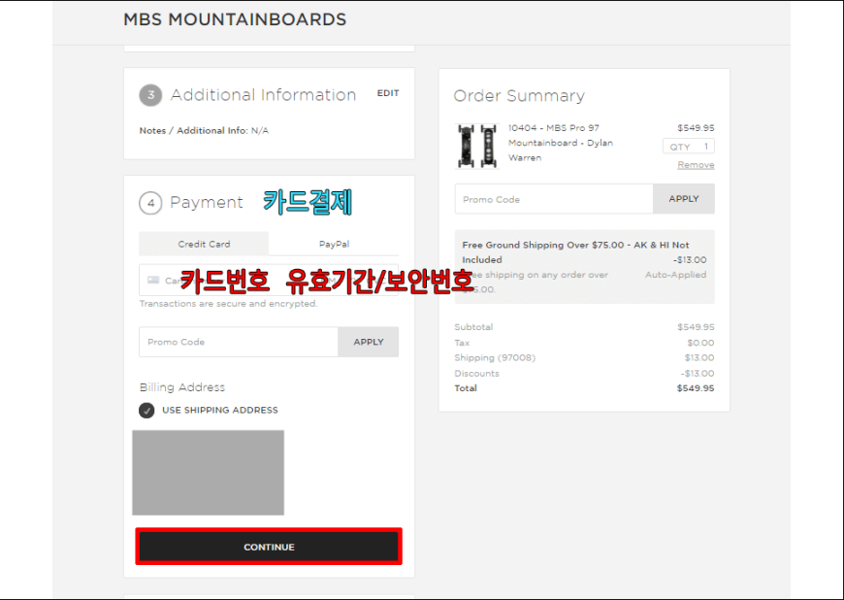The height and width of the screenshot is (600, 844).
Task: Click the credit card icon in card field
Action: coord(153,280)
